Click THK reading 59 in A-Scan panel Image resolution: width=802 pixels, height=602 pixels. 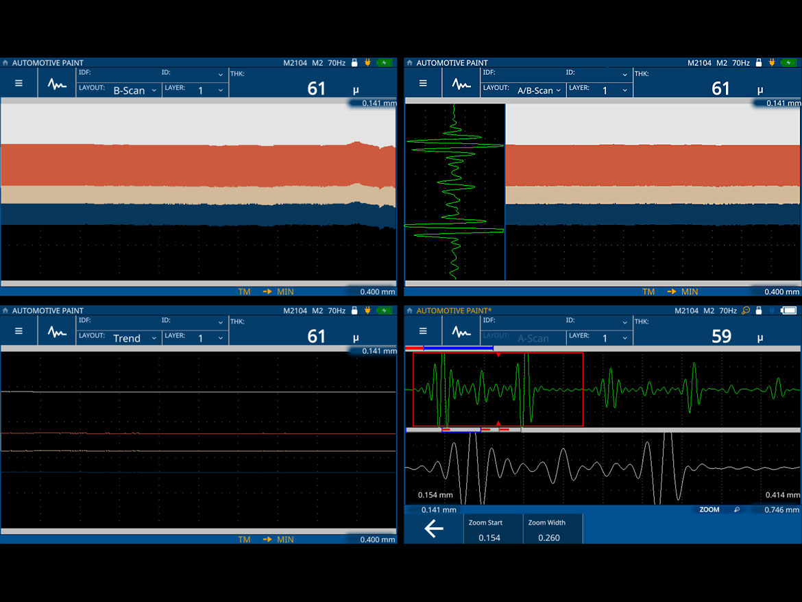pos(721,336)
